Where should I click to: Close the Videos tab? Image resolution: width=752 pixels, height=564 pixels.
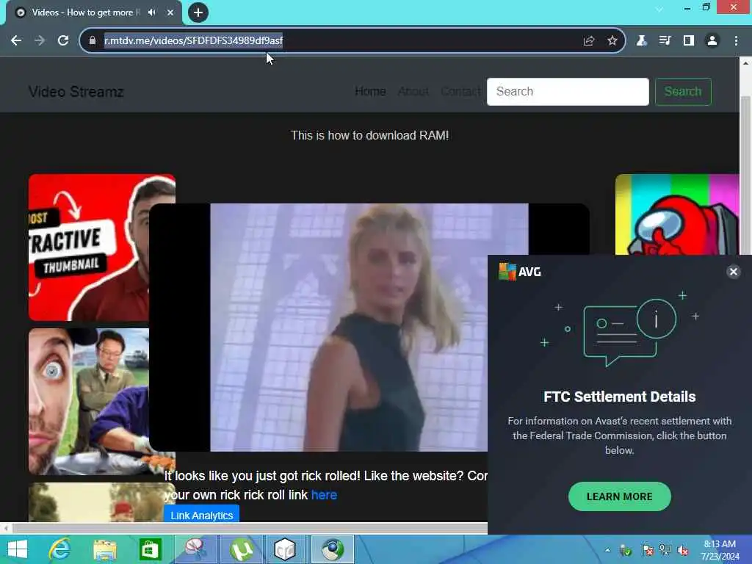[x=170, y=12]
